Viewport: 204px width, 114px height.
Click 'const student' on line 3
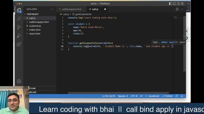[76, 24]
